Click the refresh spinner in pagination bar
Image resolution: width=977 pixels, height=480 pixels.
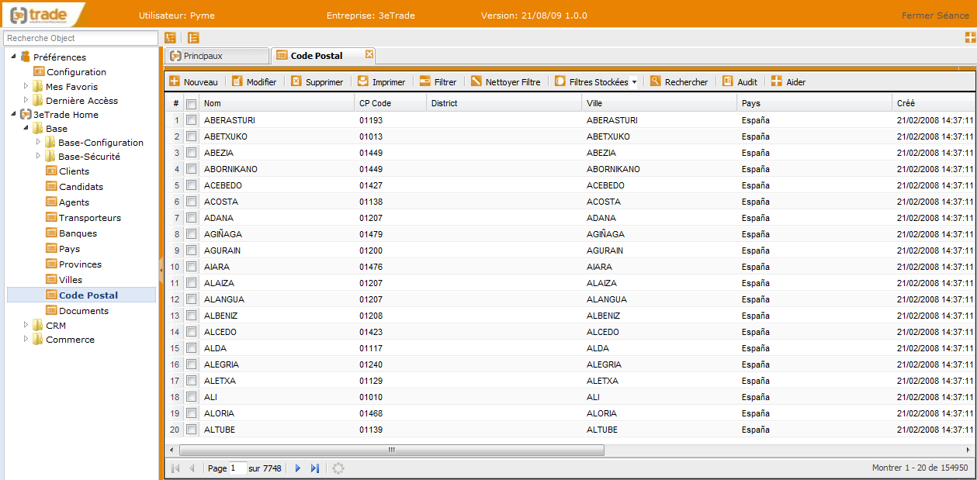(x=338, y=468)
